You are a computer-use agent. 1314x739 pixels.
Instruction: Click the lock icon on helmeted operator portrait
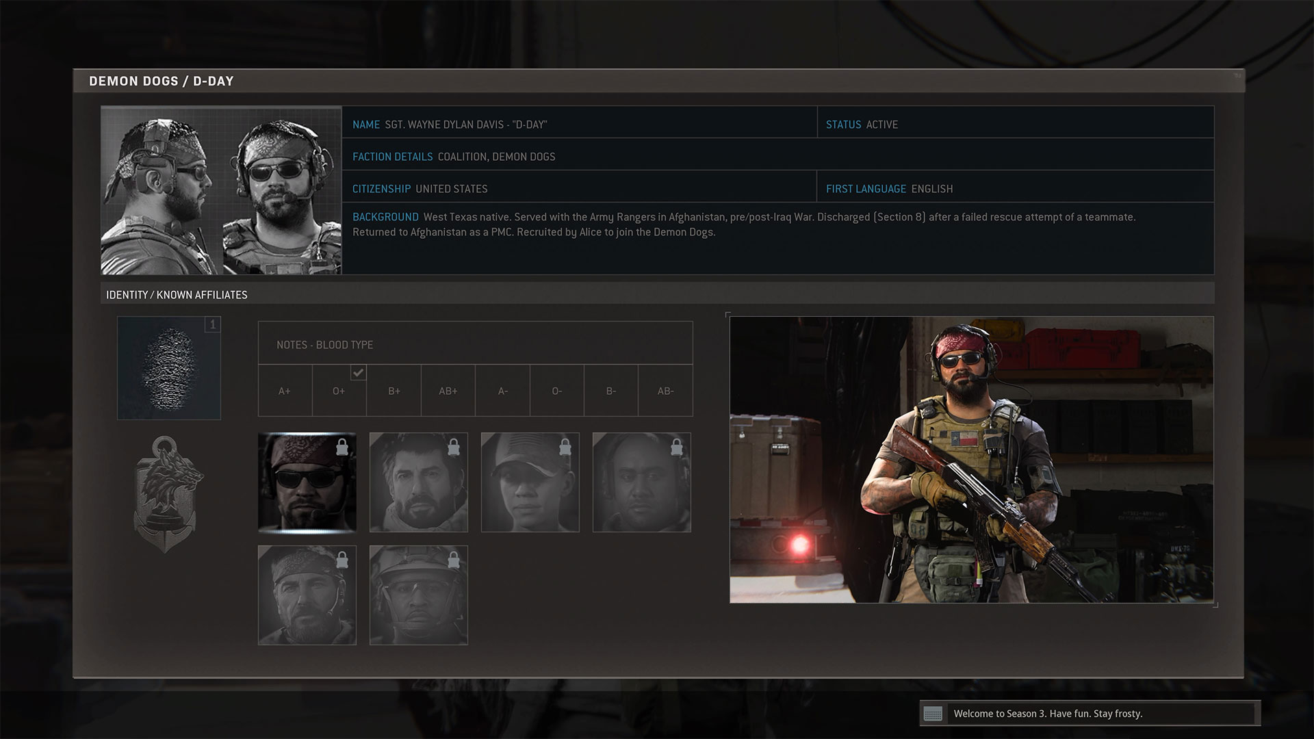454,560
